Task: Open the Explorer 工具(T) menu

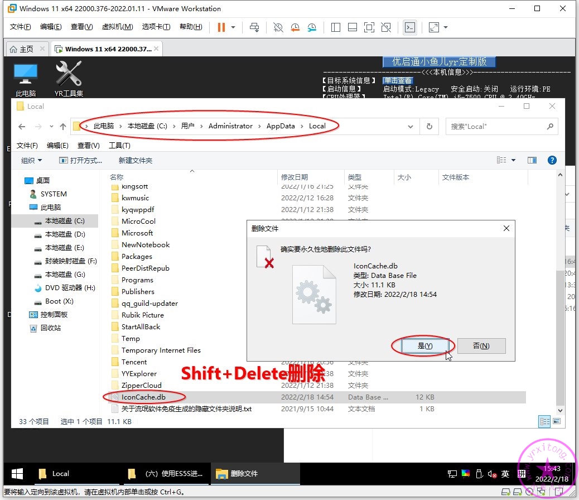Action: tap(119, 146)
